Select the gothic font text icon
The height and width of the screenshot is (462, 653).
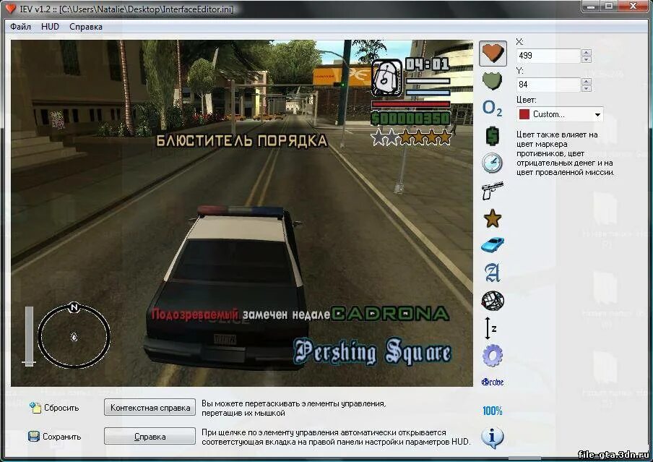pos(492,382)
